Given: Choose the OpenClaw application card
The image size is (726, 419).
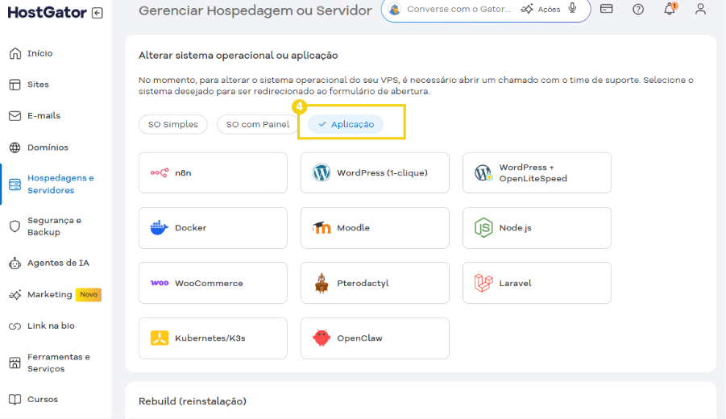Looking at the screenshot, I should pyautogui.click(x=375, y=338).
